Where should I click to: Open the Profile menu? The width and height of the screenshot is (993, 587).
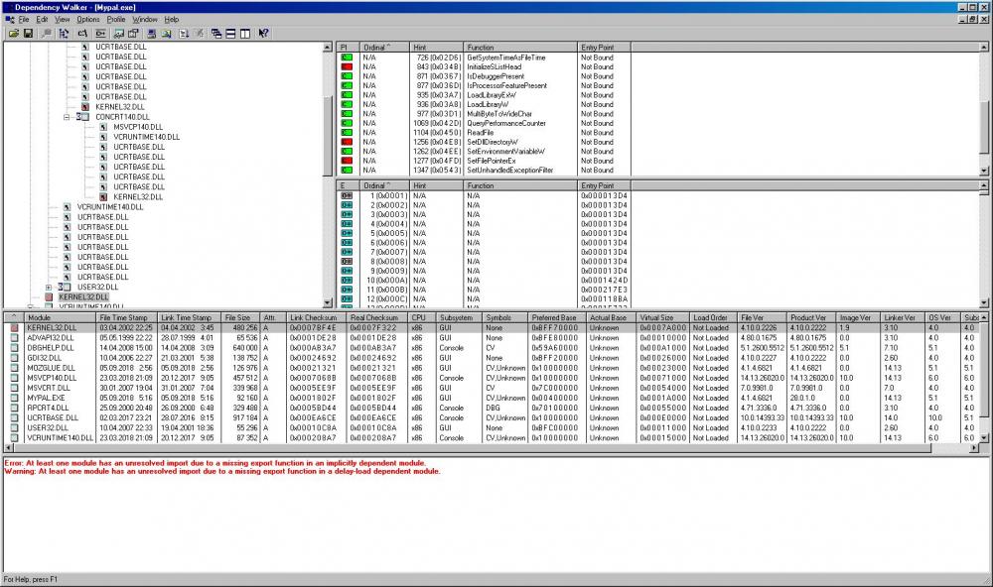116,19
